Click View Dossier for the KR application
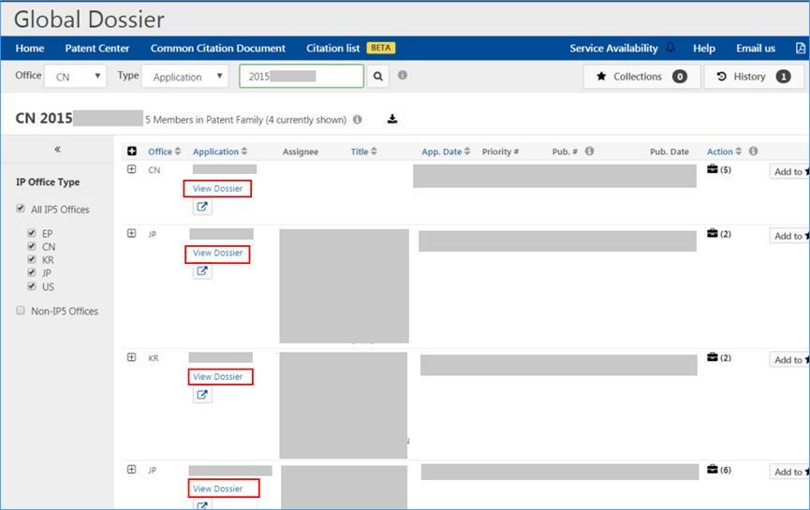 point(217,376)
